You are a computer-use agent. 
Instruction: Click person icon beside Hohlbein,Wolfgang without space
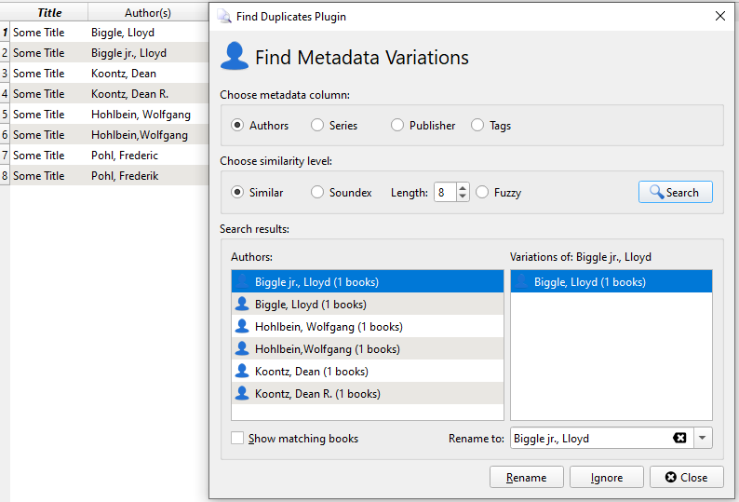click(242, 349)
